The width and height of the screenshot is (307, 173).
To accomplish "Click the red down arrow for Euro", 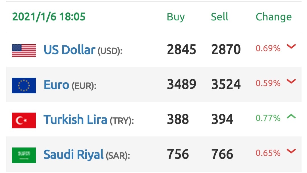I will 291,81.
